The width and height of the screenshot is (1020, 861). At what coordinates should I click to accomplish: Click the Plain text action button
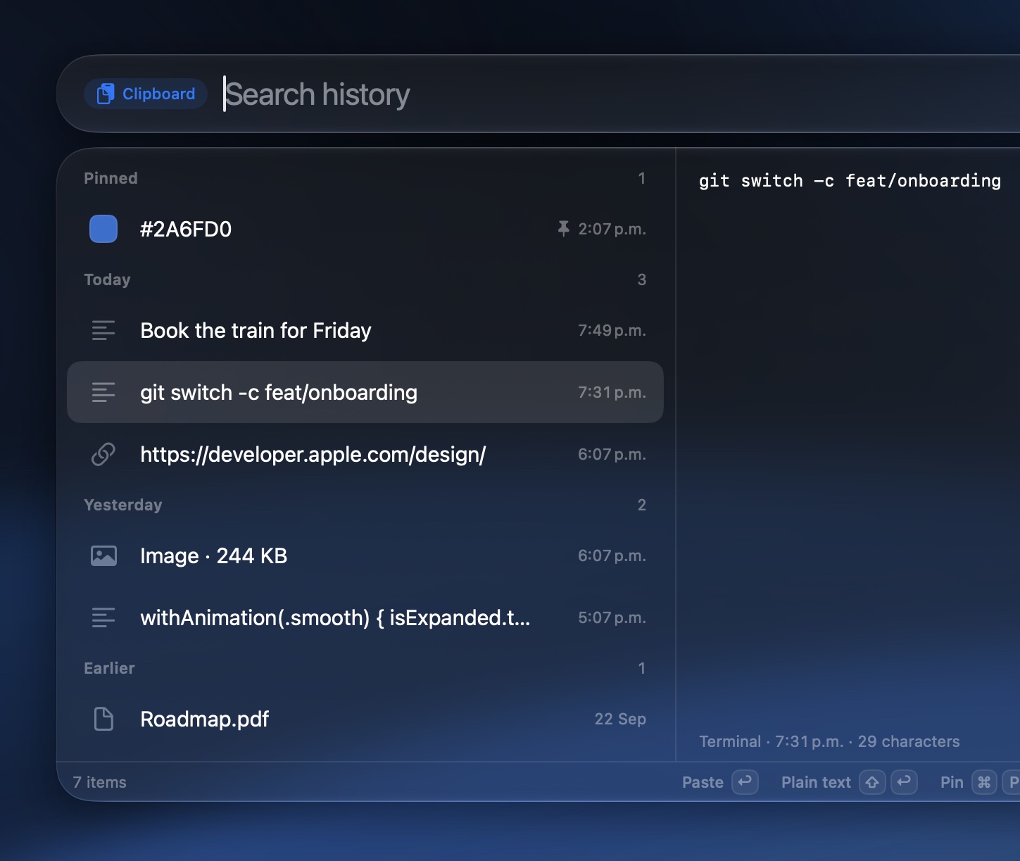816,782
